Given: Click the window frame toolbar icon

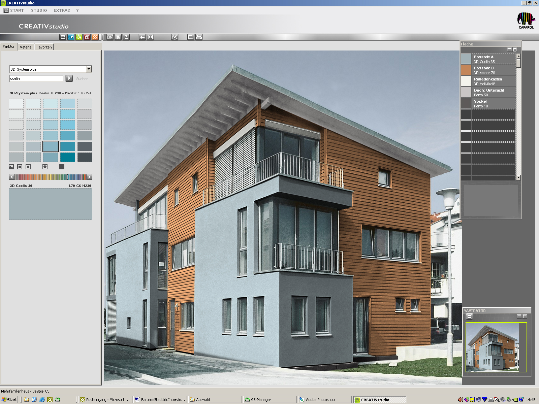Looking at the screenshot, I should tap(191, 37).
